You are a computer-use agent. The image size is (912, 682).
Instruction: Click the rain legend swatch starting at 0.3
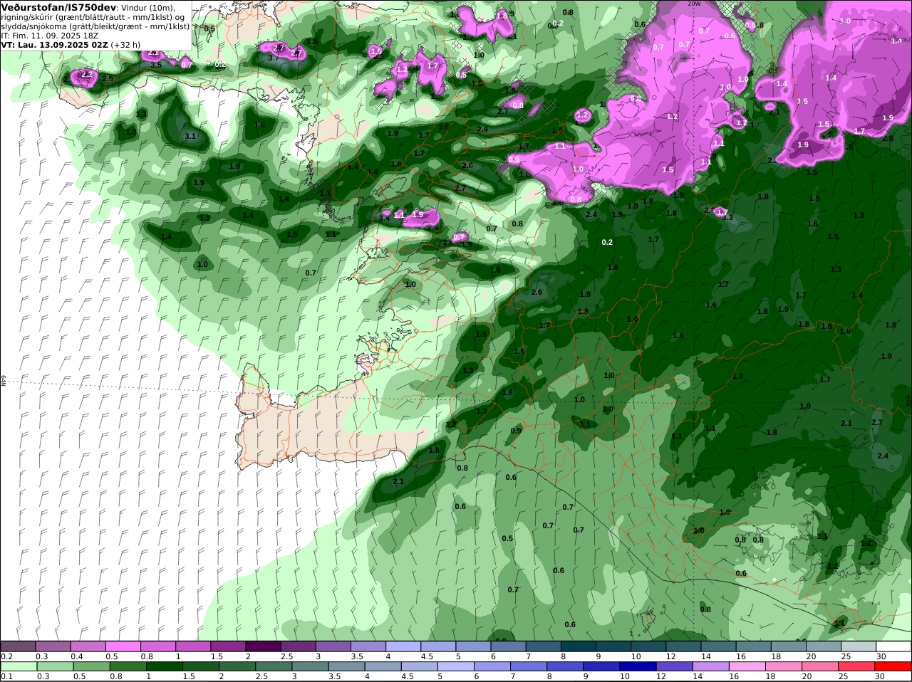(x=55, y=666)
